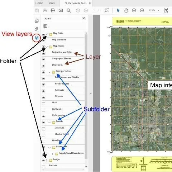Click the Layers list scroll up arrow
This screenshot has height=172, width=172.
point(86,33)
